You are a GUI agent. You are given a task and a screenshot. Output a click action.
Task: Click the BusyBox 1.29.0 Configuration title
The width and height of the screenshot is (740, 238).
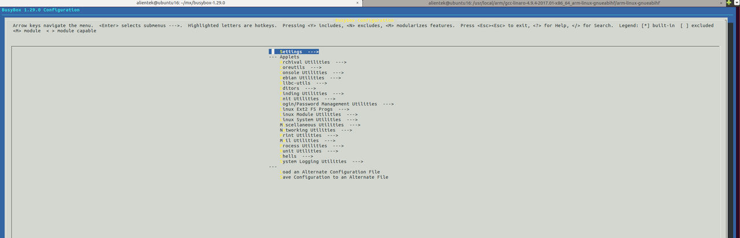click(x=40, y=10)
